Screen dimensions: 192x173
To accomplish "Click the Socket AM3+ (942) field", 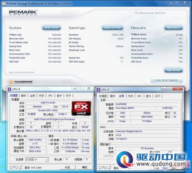I will pos(48,110).
